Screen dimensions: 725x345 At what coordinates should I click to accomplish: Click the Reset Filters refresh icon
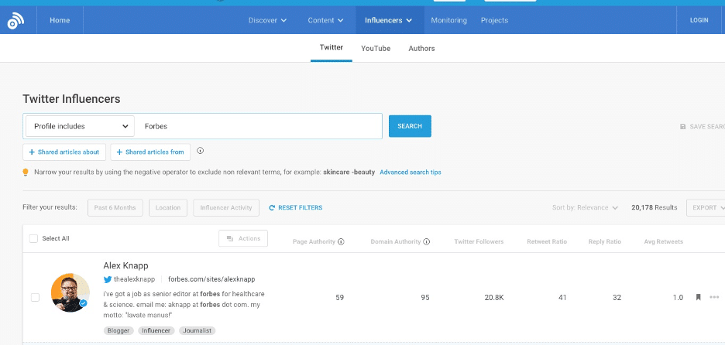click(x=272, y=207)
